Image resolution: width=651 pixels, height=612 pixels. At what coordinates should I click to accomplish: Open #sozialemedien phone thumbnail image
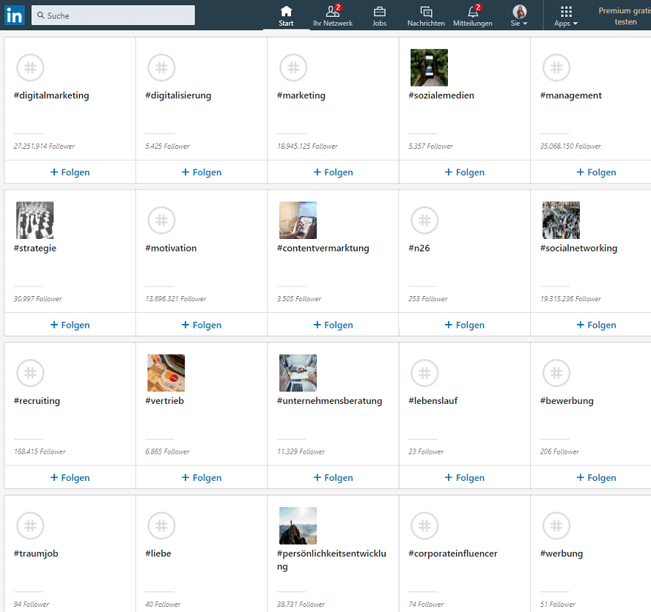pos(429,67)
